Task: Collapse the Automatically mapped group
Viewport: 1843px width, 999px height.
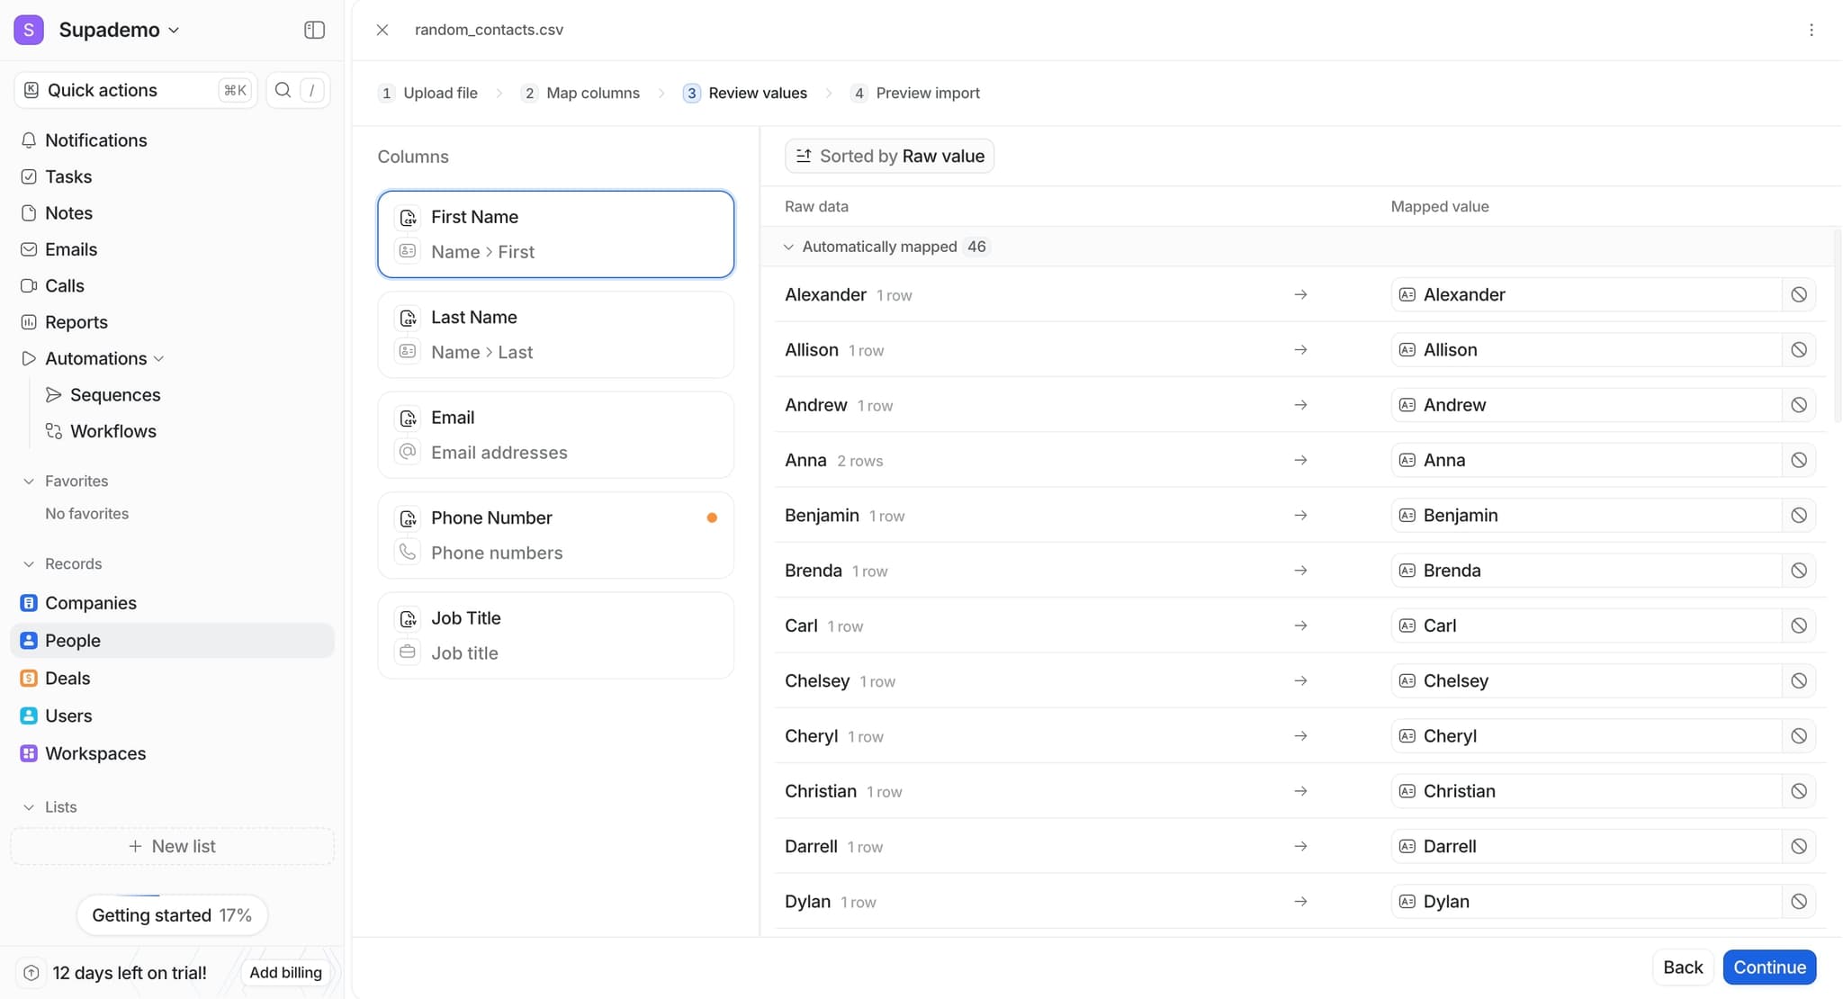Action: pos(788,247)
